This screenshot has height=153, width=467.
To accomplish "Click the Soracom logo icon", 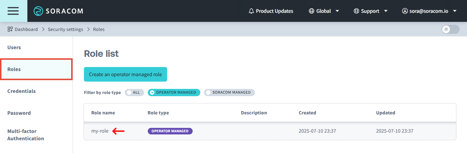I will pos(38,11).
